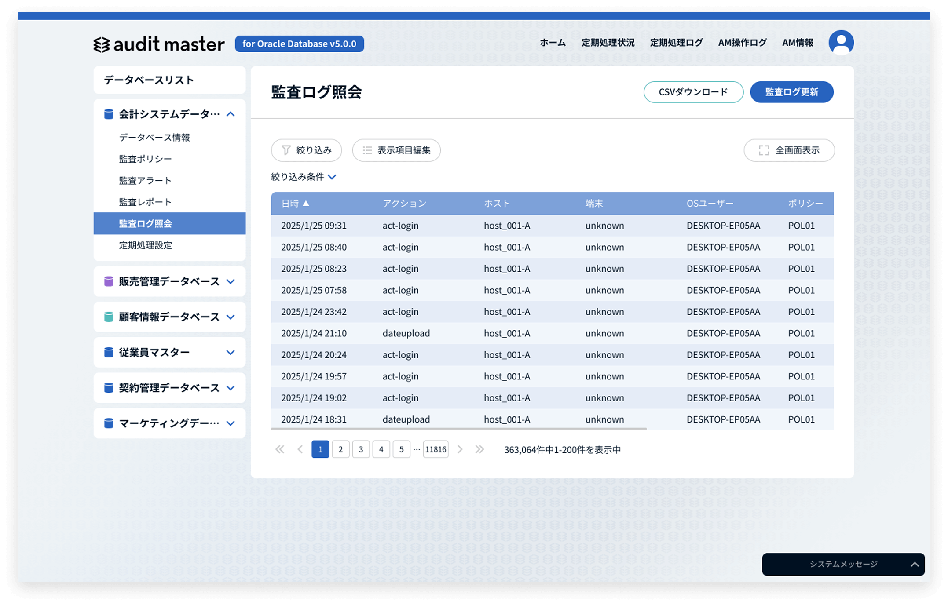Click the table's horizontal scrollbar
Viewport: 948px width, 605px height.
coord(458,429)
